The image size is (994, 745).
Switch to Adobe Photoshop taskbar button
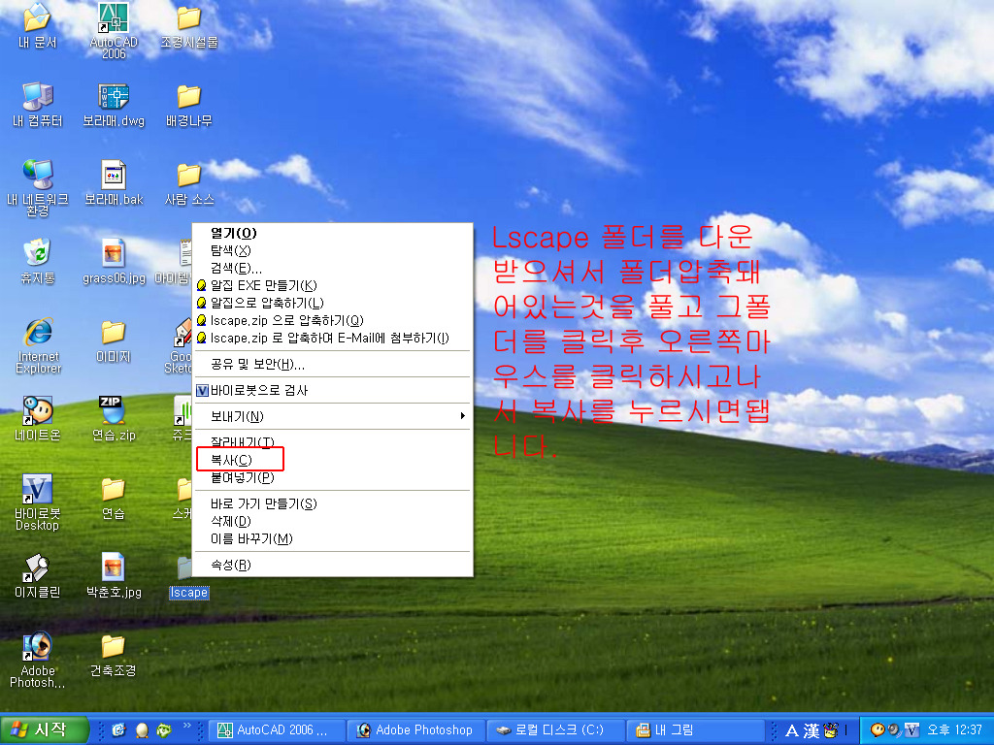[416, 730]
